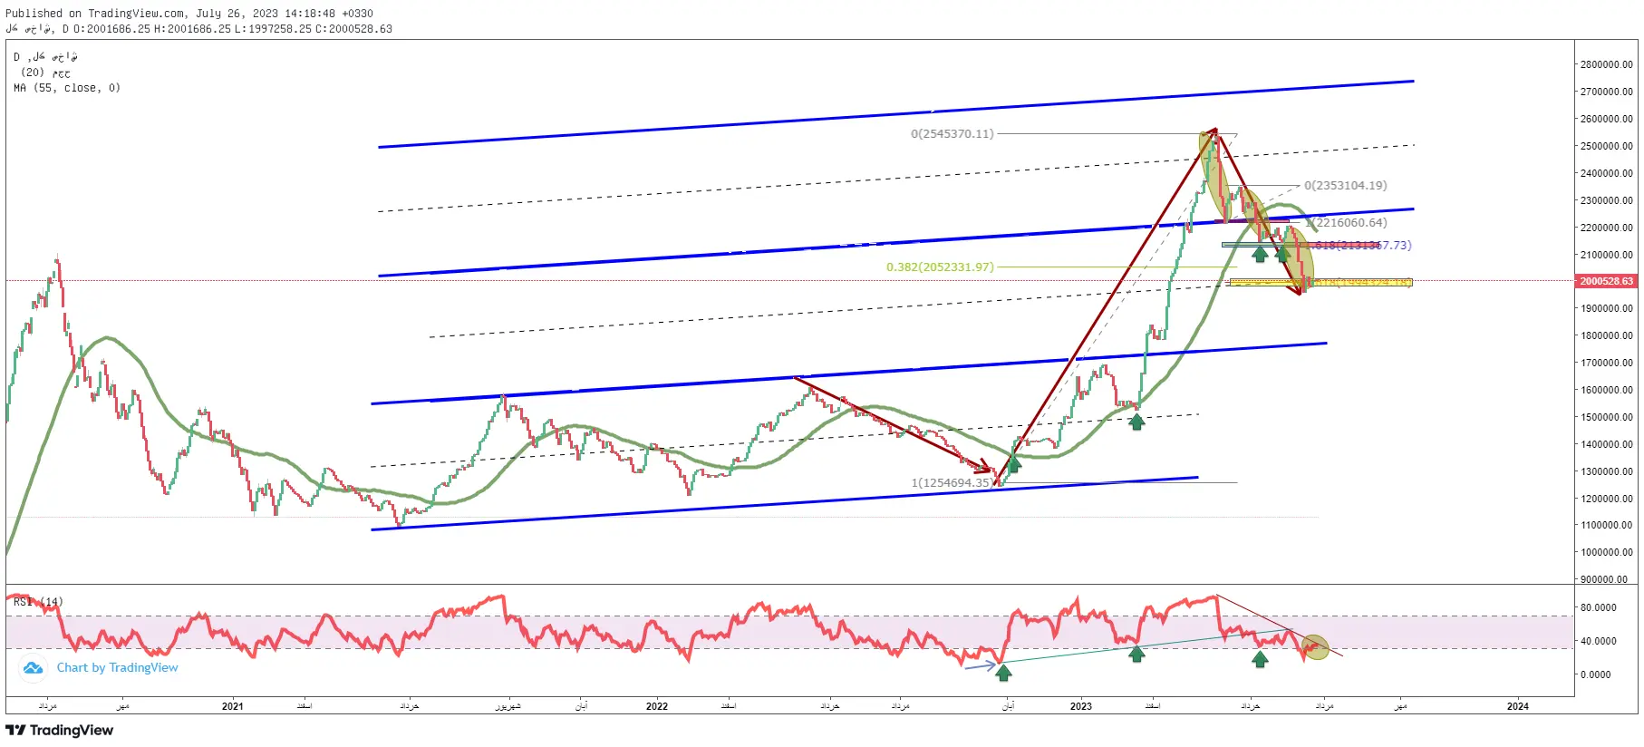
Task: Click 40.0000 on the RSI scale
Action: click(1599, 641)
